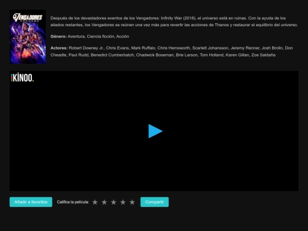Click the movie synopsis paragraph
308x231 pixels.
174,22
